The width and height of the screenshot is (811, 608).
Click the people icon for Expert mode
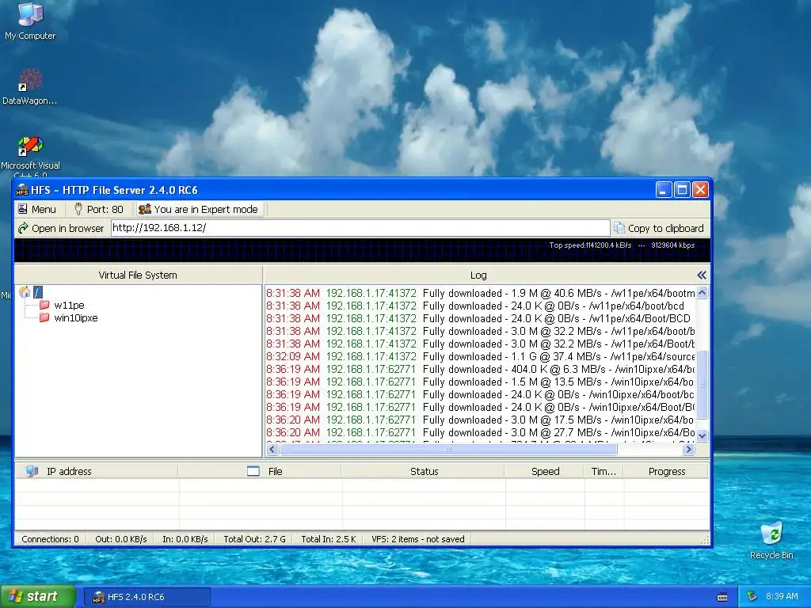pos(145,209)
